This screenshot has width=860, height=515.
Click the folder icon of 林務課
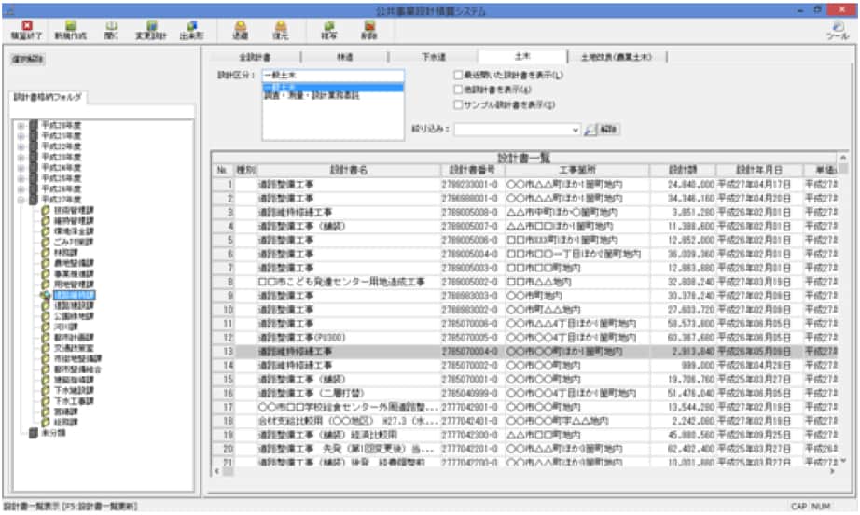(x=46, y=252)
